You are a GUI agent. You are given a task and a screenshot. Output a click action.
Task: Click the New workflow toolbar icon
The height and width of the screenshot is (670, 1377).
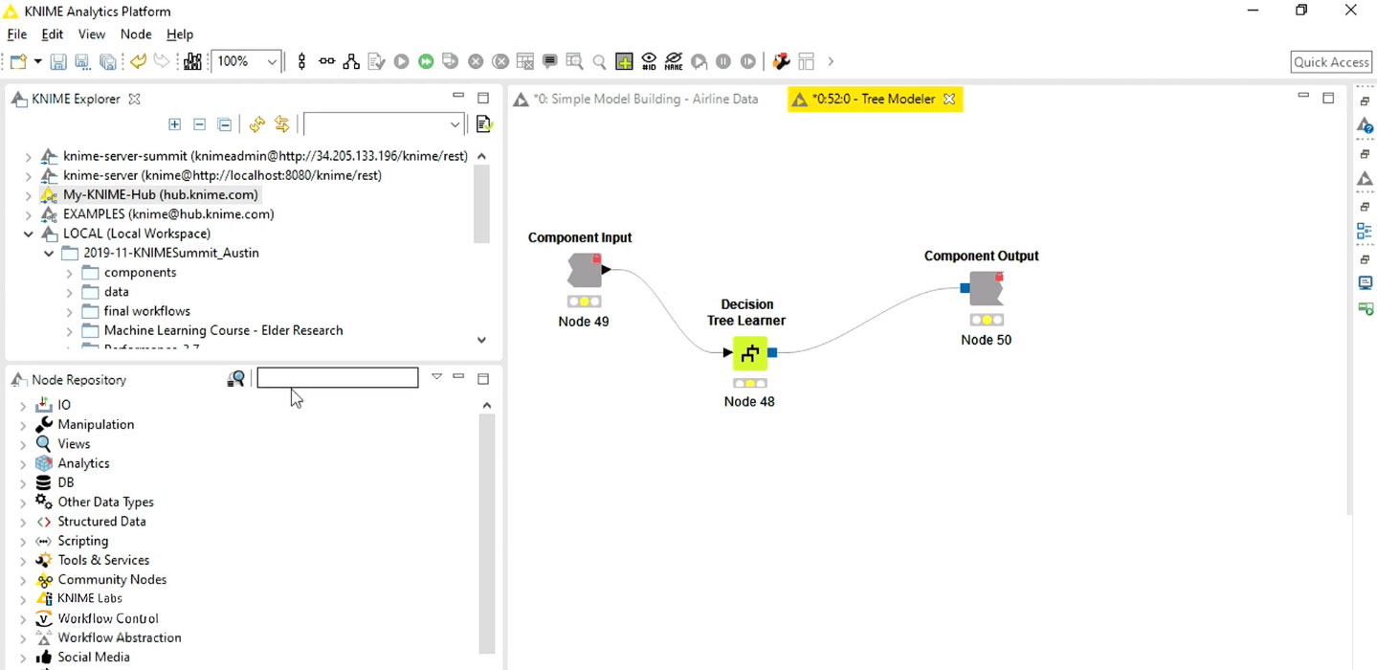(x=19, y=61)
